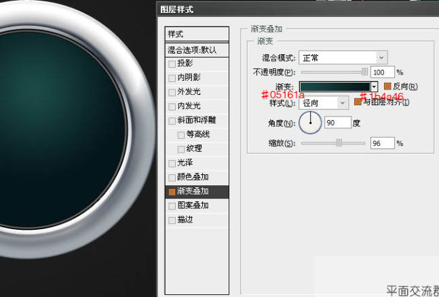Check the 纹理 texture checkbox
This screenshot has height=297, width=439.
[181, 149]
